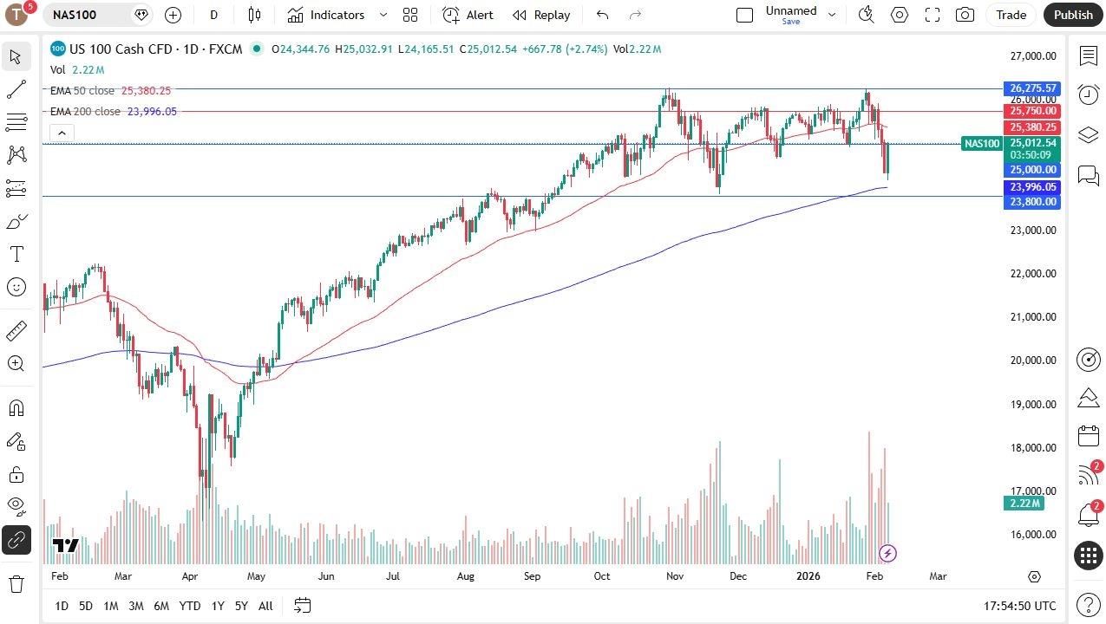
Task: Click the Trade button
Action: 1011,15
